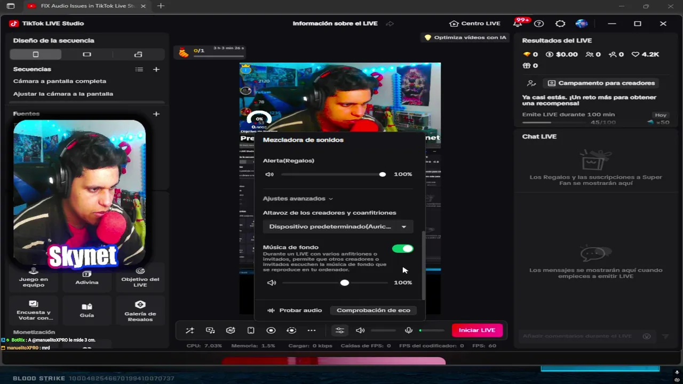Open Campamento para creadores
Image resolution: width=683 pixels, height=384 pixels.
[601, 83]
